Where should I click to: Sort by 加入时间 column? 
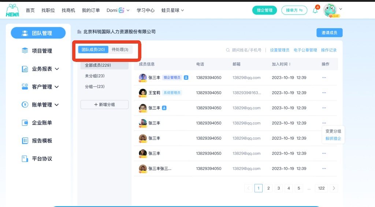pyautogui.click(x=290, y=64)
